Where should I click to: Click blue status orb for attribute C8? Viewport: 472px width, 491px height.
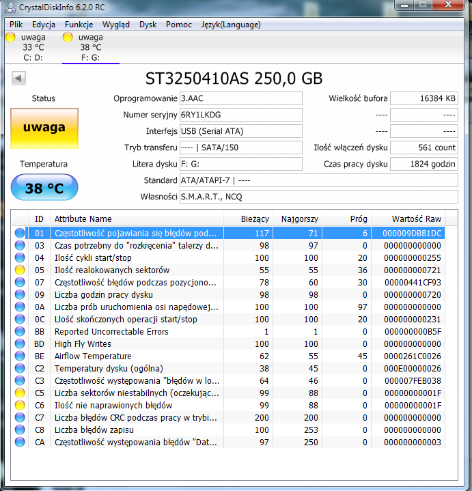pyautogui.click(x=20, y=430)
